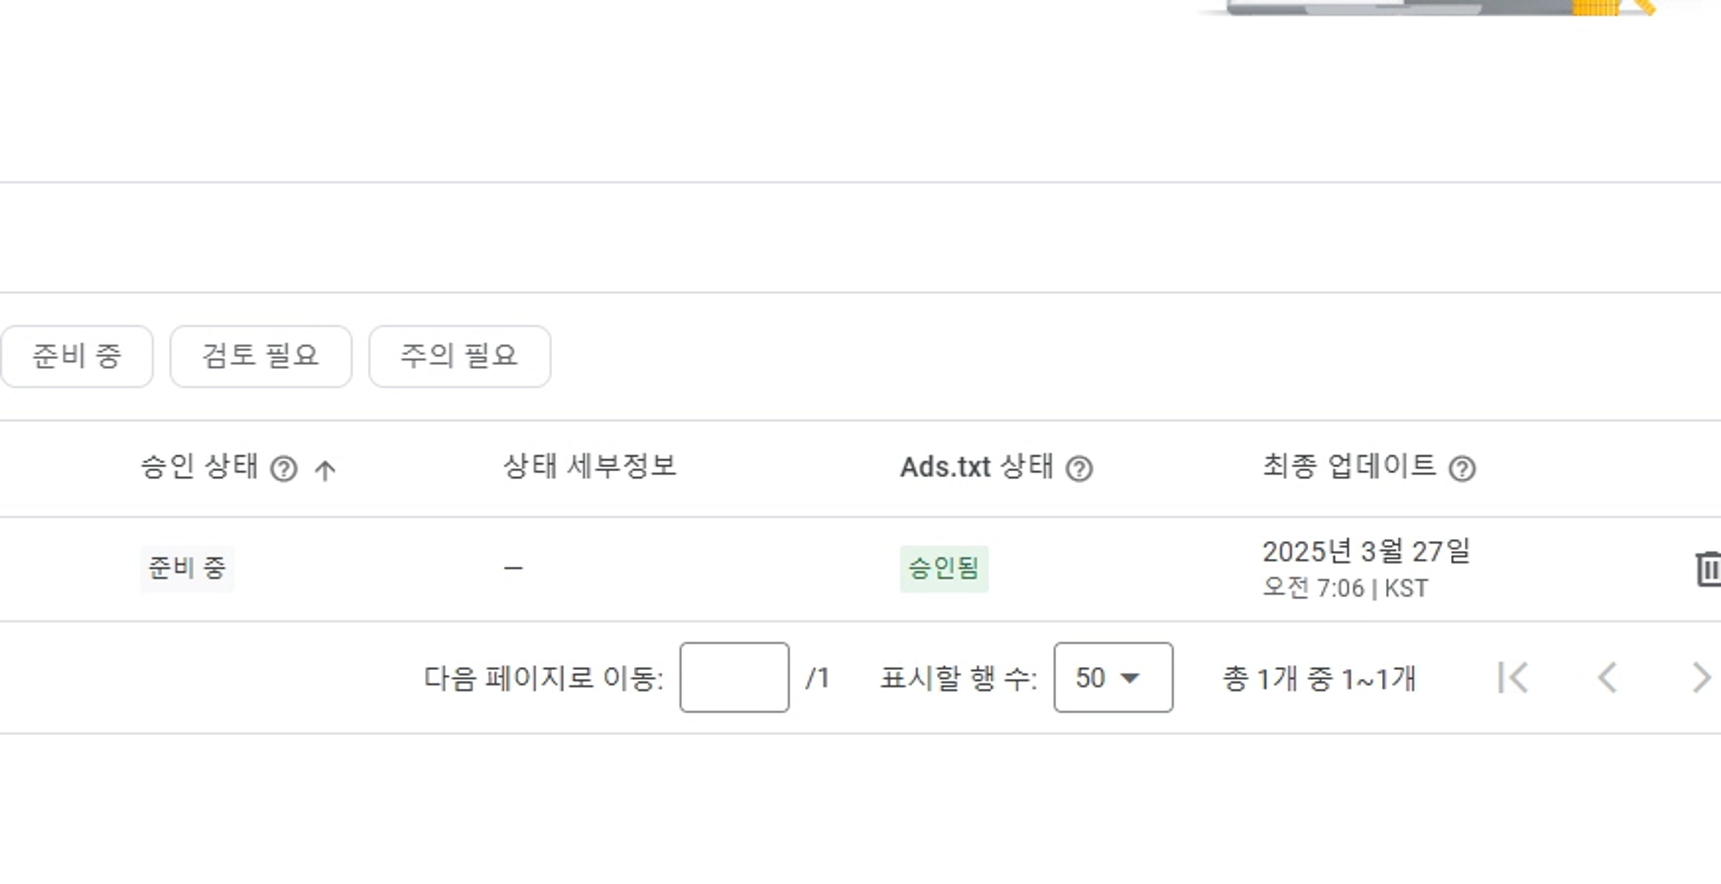
Task: Show help for 최종 업데이트 column
Action: tap(1462, 469)
